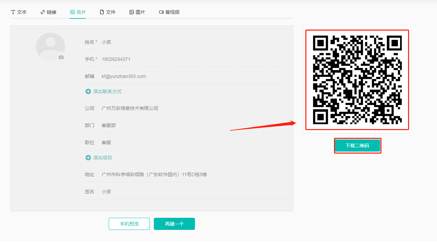Click the document icon on 文件 tab
The image size is (437, 243).
coord(102,12)
